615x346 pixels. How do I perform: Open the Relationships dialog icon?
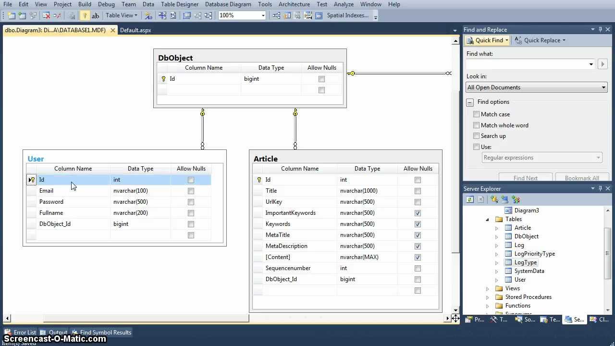tap(276, 15)
